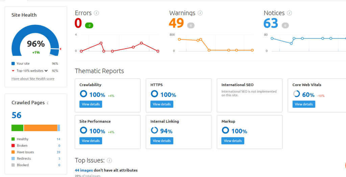Click the Site Performance donut icon
This screenshot has height=177, width=346.
coord(83,130)
